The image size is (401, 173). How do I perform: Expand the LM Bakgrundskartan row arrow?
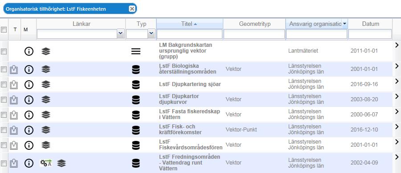click(397, 45)
